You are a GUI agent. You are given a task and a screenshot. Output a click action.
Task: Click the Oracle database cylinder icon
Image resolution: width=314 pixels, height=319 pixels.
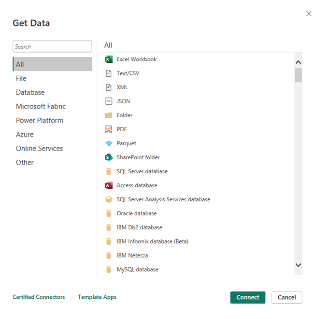[109, 213]
